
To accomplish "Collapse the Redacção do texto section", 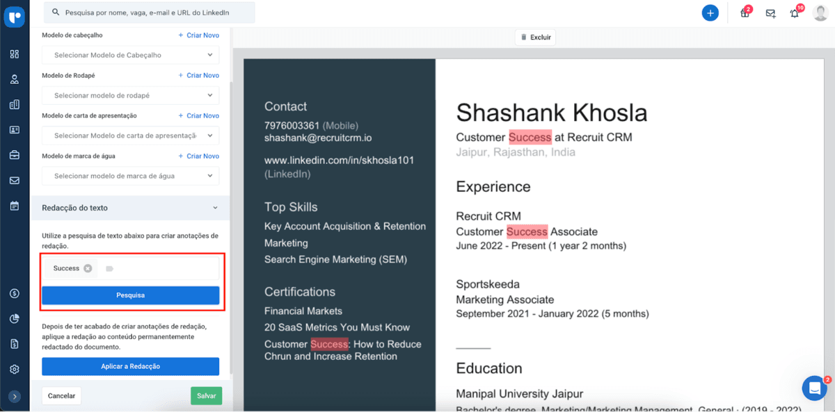I will (x=215, y=208).
